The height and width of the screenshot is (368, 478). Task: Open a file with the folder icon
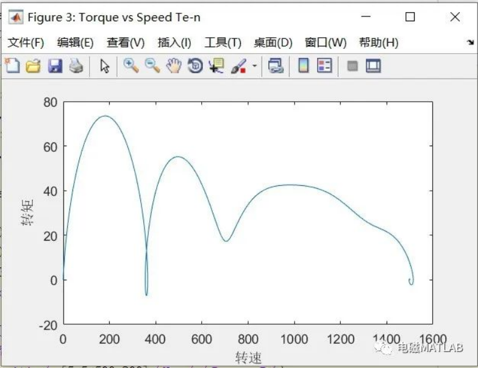tap(33, 66)
